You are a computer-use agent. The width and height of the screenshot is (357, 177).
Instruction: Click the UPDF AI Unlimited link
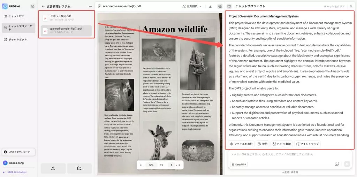[15, 172]
